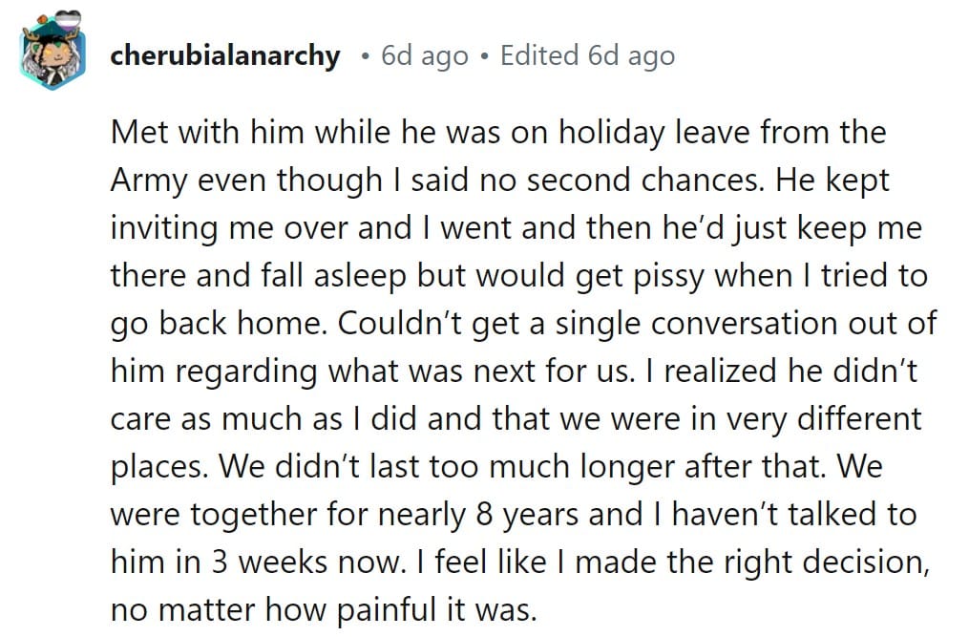
Task: Open the cherubialanarchy profile link
Action: (224, 55)
